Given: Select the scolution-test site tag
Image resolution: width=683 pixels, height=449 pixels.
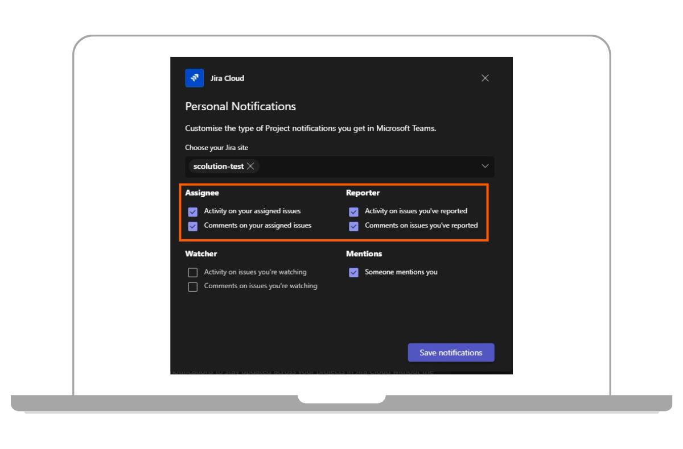Looking at the screenshot, I should pos(219,167).
